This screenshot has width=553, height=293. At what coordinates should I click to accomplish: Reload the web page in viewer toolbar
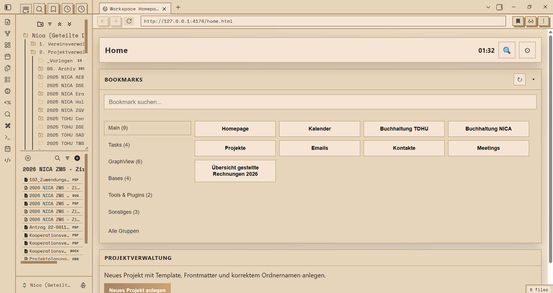pos(129,21)
